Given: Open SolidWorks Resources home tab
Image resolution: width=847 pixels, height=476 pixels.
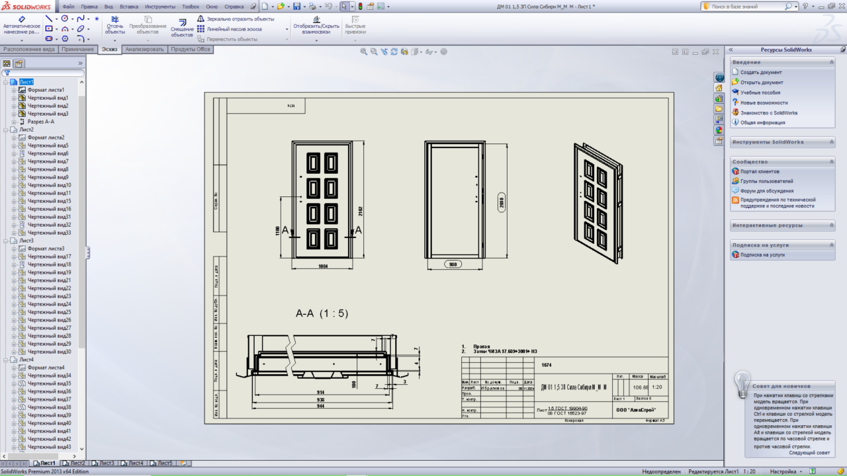Looking at the screenshot, I should (x=719, y=88).
